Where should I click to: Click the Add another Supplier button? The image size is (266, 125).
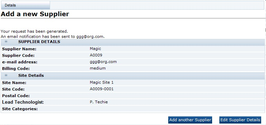[190, 120]
